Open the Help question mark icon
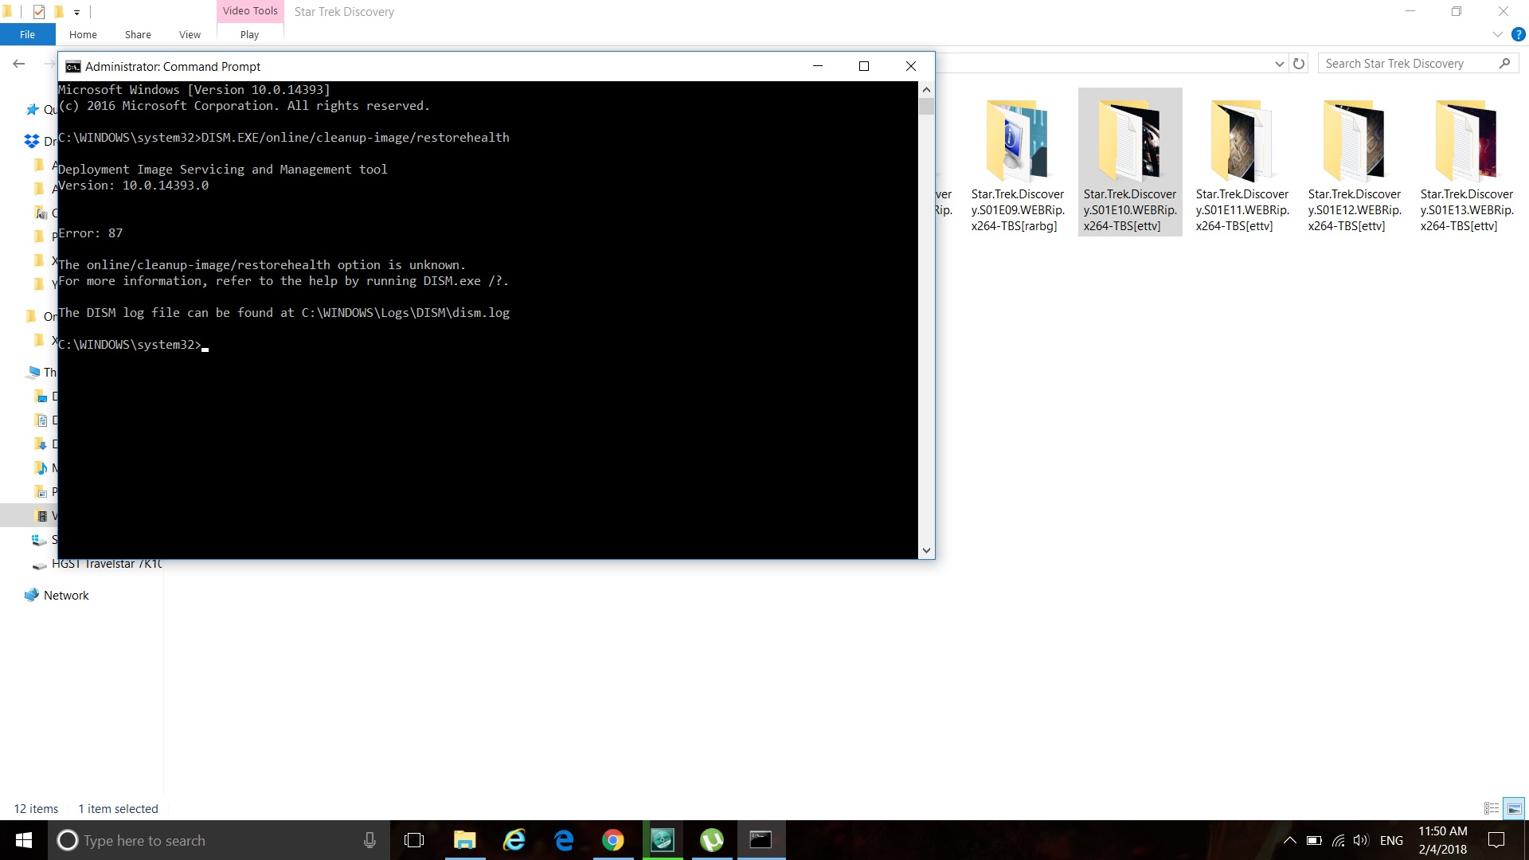Screen dimensions: 1529x860 1517,34
